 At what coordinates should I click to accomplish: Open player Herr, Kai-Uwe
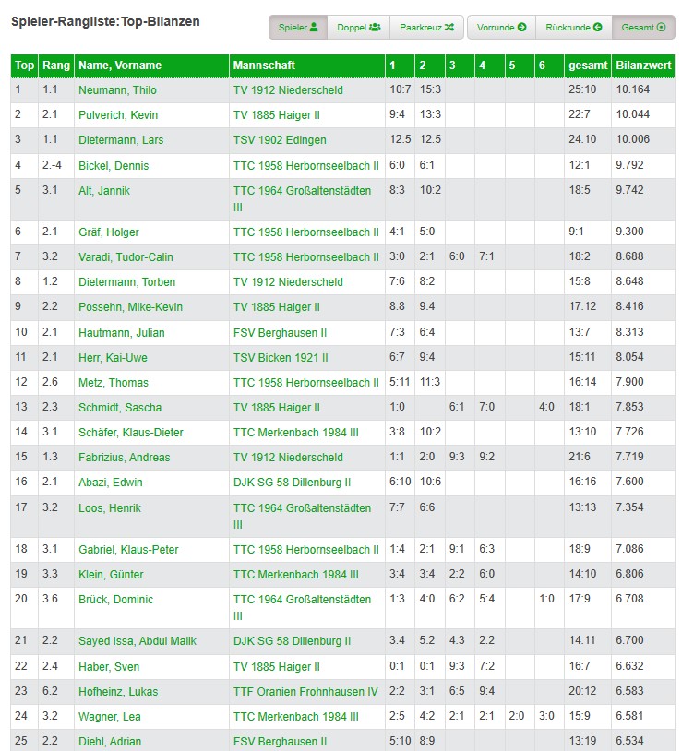(113, 358)
